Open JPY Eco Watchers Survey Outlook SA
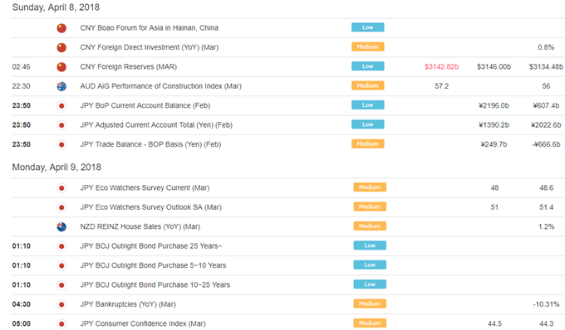 point(150,207)
